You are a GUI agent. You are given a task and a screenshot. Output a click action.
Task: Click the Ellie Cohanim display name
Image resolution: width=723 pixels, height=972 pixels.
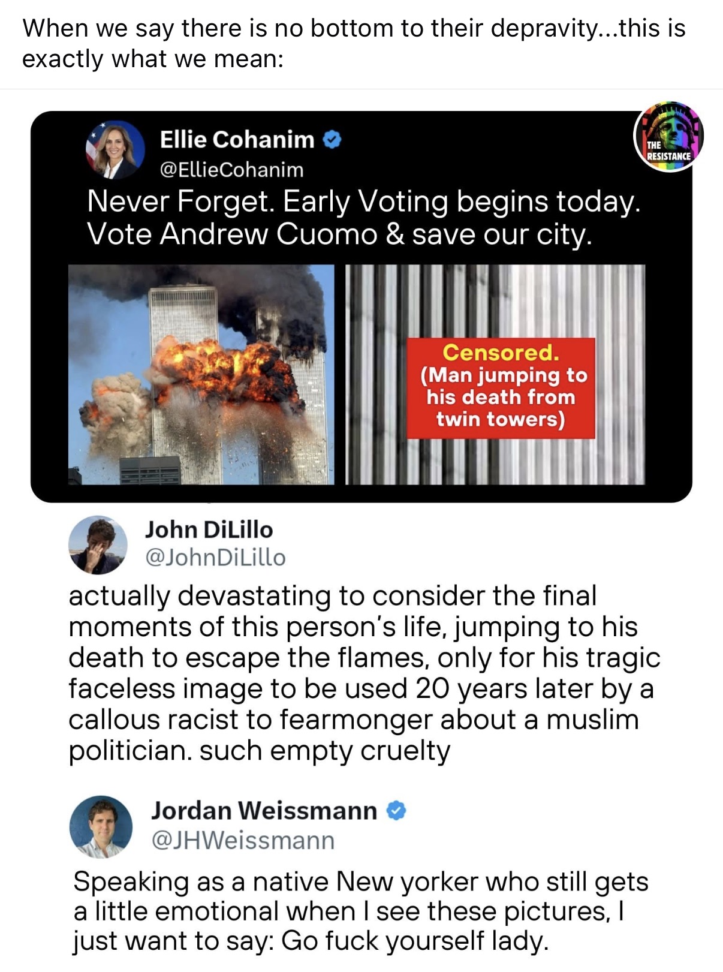(237, 139)
